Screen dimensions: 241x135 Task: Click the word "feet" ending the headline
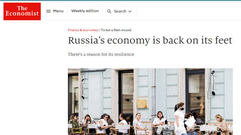pyautogui.click(x=224, y=40)
